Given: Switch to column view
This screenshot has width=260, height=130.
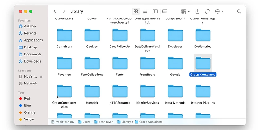Looking at the screenshot, I should pos(155,11).
